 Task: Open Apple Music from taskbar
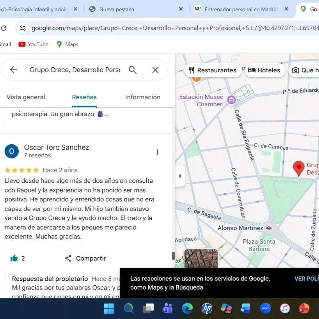coord(285,309)
